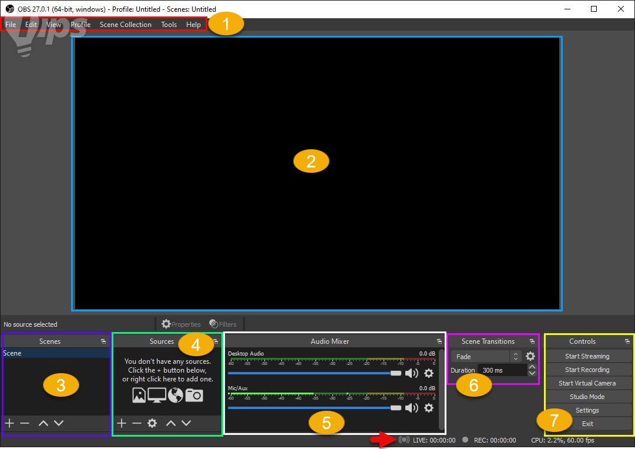Add a new source with plus button
Image resolution: width=635 pixels, height=449 pixels.
pos(122,423)
